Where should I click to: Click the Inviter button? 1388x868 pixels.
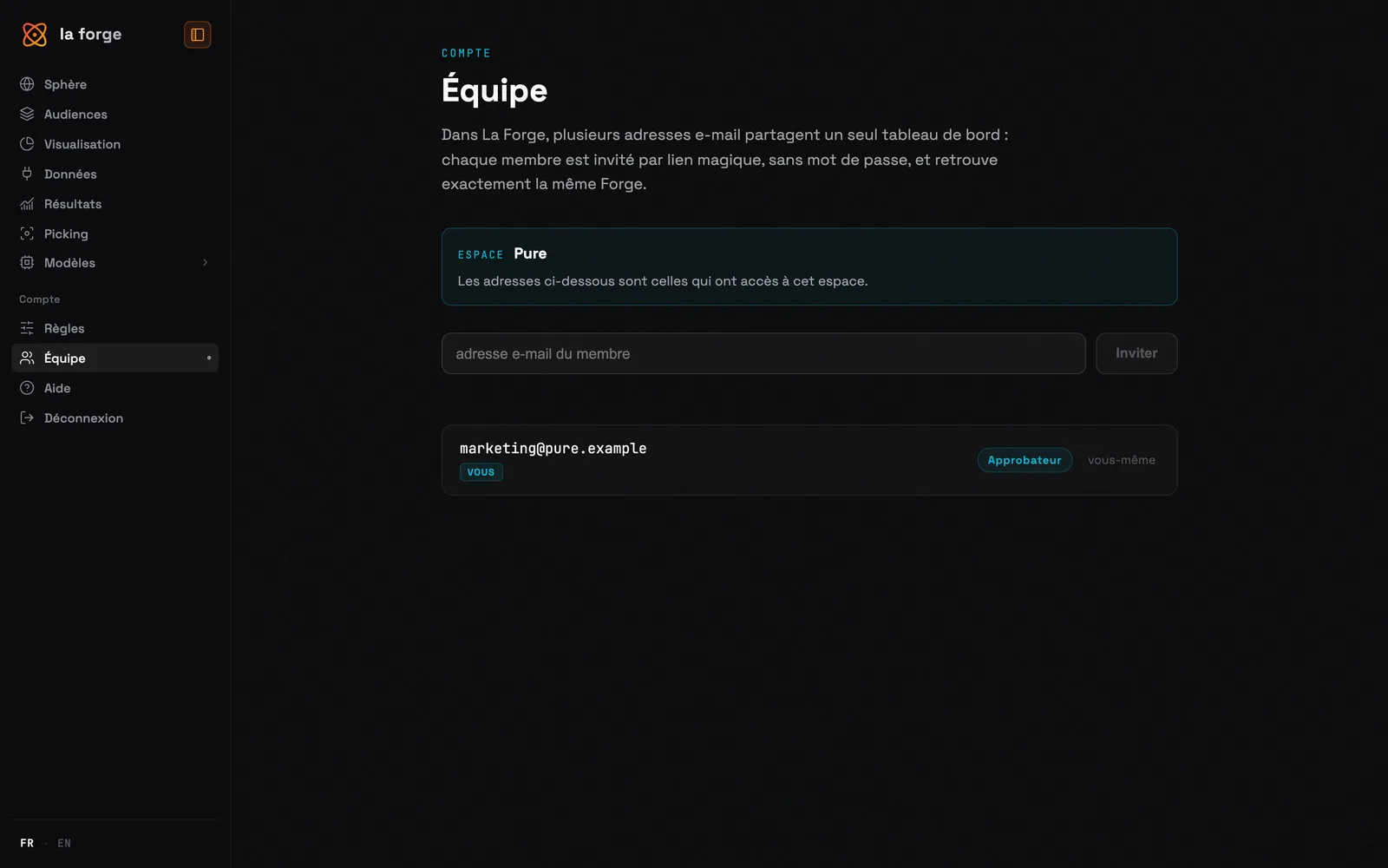coord(1136,353)
